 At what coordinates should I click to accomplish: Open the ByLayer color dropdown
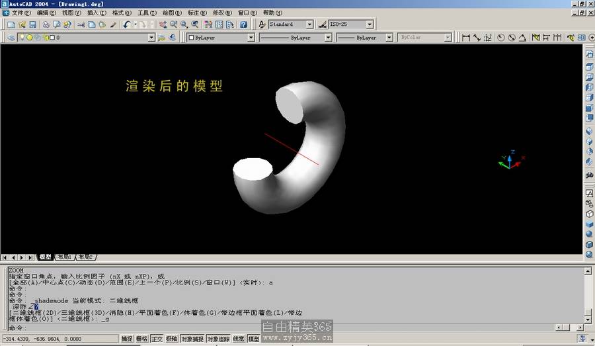click(x=251, y=37)
